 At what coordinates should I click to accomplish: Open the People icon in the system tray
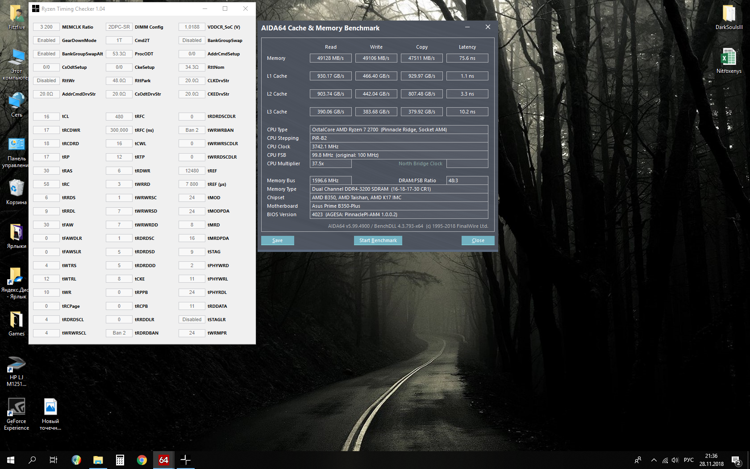(638, 460)
